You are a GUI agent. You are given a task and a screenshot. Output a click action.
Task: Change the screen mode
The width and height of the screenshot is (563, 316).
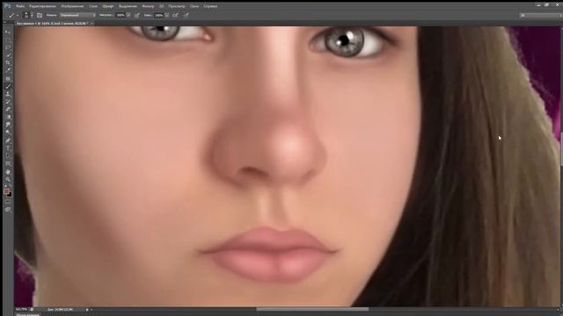[x=8, y=210]
